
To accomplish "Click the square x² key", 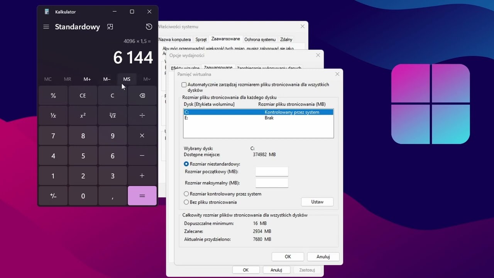I will (83, 115).
